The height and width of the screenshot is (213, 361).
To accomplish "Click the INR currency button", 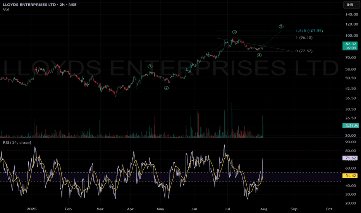I will [351, 5].
